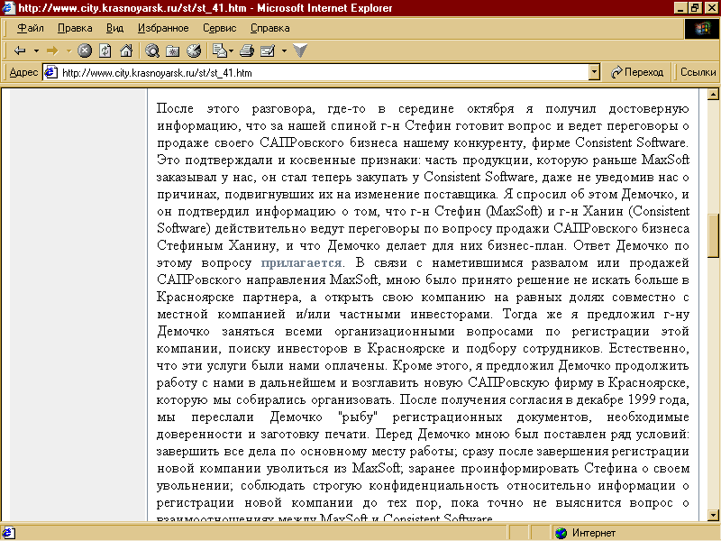Go back with the Back arrow button
Image resolution: width=721 pixels, height=541 pixels.
(20, 50)
